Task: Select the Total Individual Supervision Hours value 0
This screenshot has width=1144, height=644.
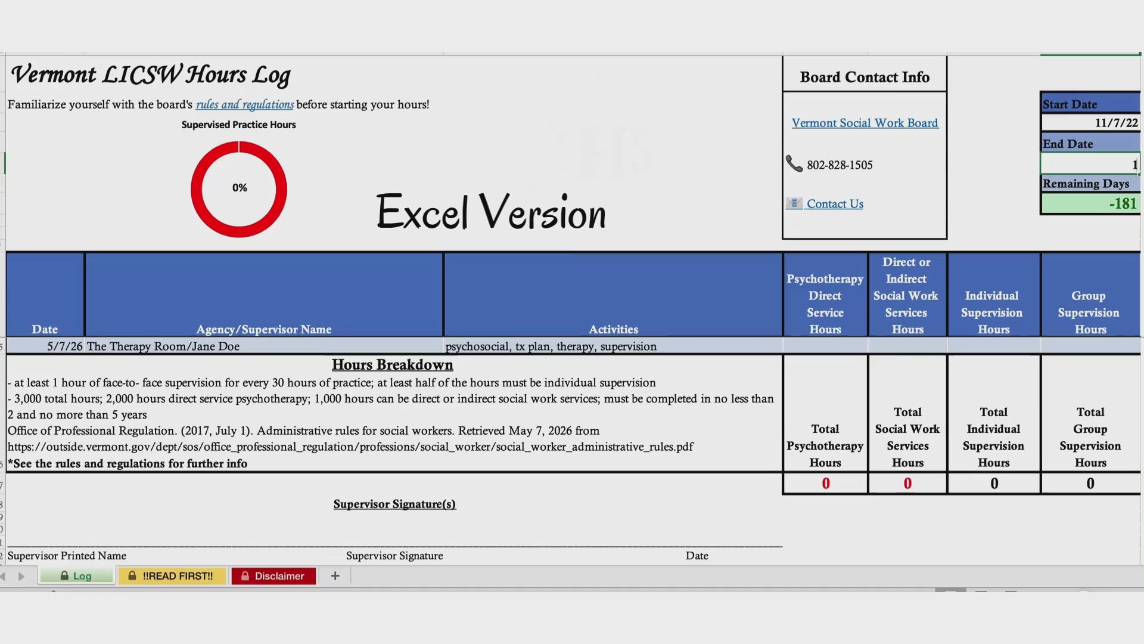Action: pyautogui.click(x=994, y=484)
